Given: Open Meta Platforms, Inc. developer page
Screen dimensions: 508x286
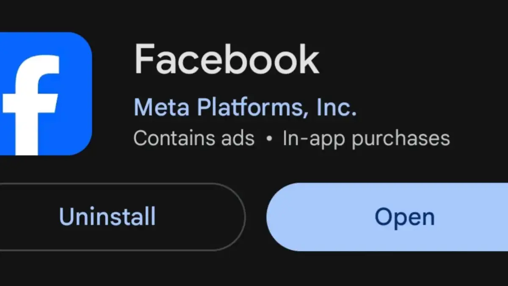Looking at the screenshot, I should (x=245, y=107).
